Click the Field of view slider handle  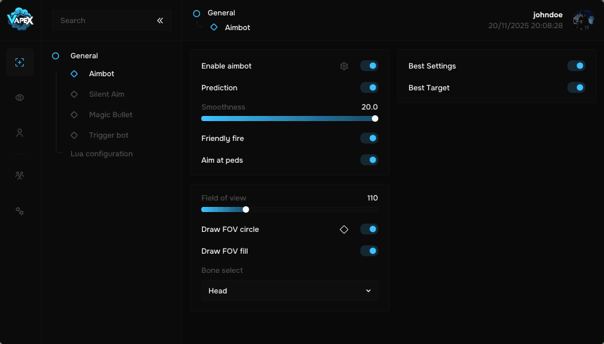click(x=246, y=209)
